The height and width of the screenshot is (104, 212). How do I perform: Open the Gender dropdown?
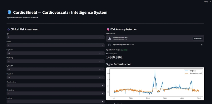55,45
